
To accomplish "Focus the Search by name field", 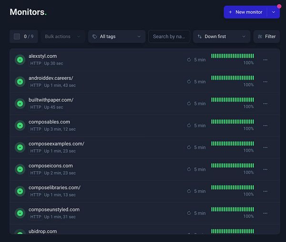I will coord(169,37).
